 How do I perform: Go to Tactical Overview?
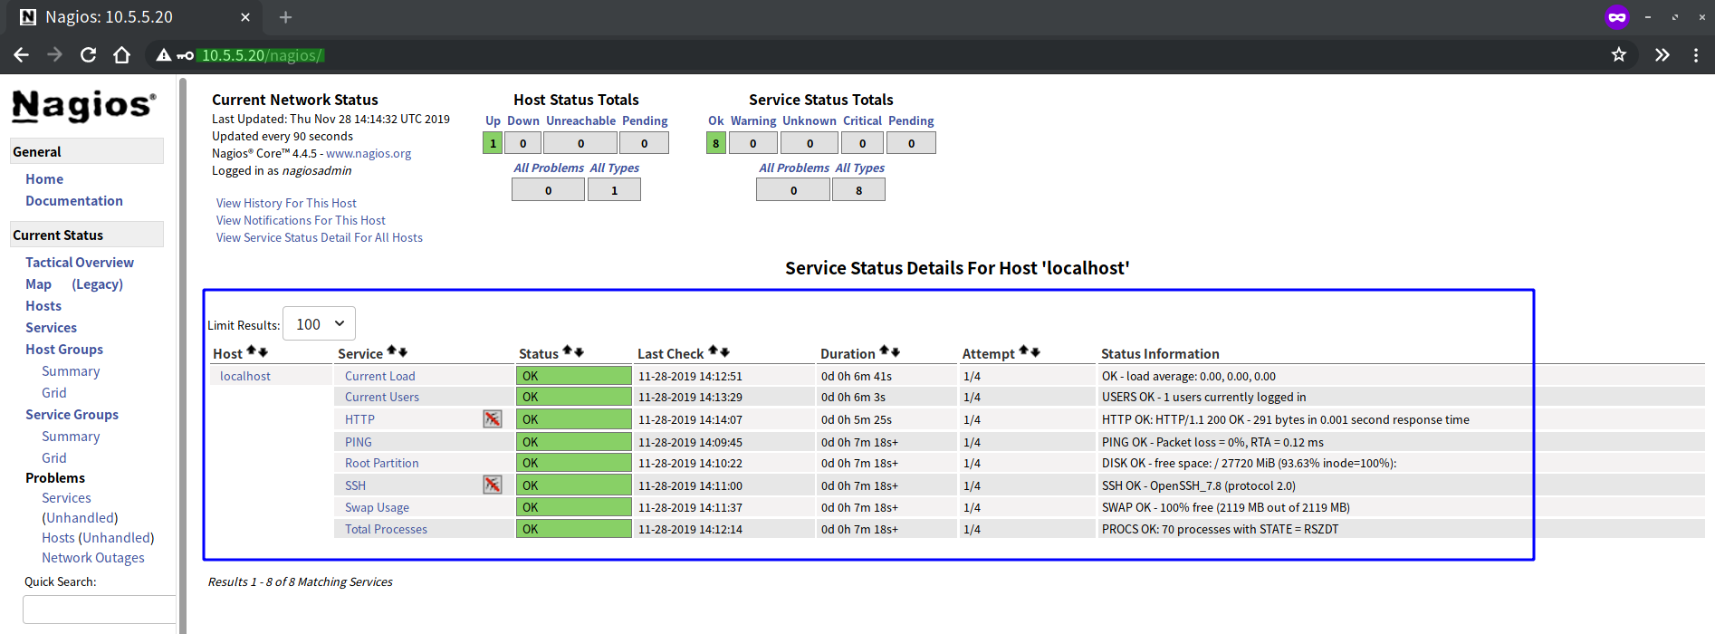tap(80, 263)
